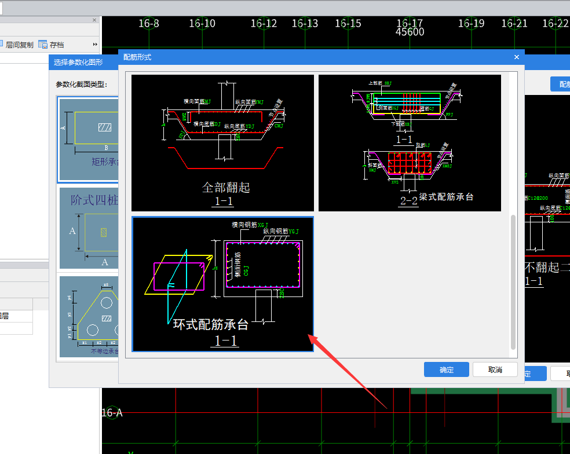Viewport: 570px width, 454px height.
Task: Choose the 矩形承台 section type thumbnail
Action: (89, 139)
